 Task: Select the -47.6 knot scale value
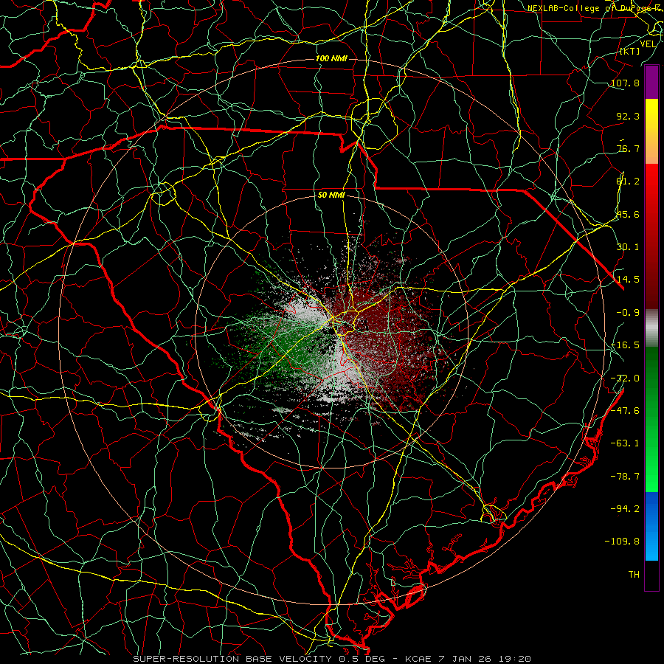(625, 411)
